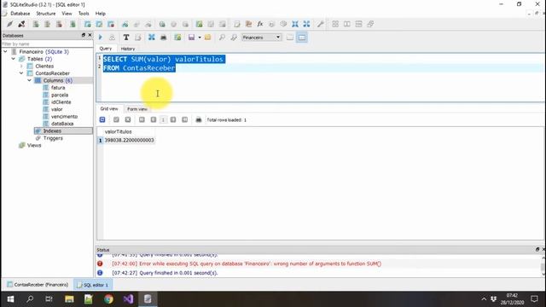Float the Status panel
This screenshot has width=546, height=307.
click(x=537, y=250)
